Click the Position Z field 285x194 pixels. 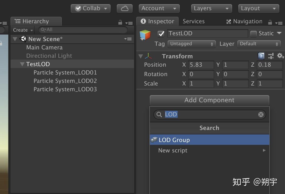tap(270, 65)
